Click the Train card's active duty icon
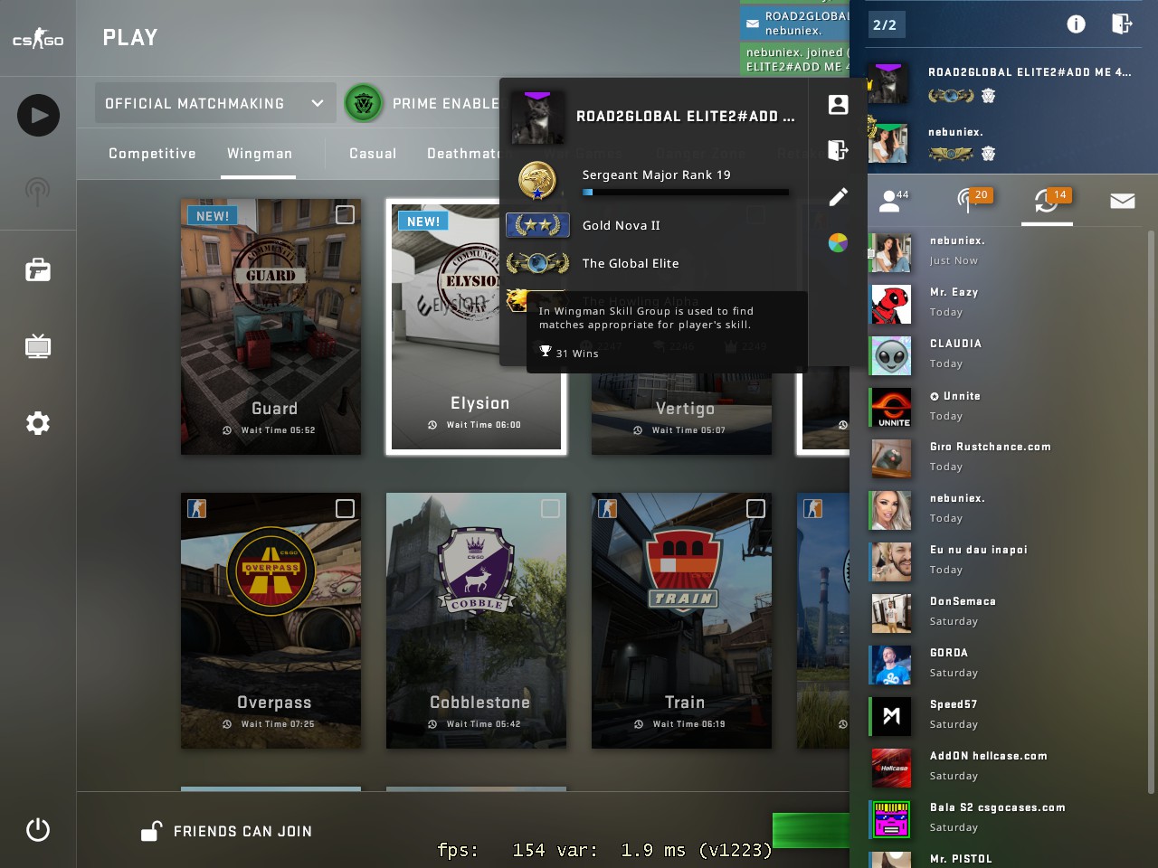Image resolution: width=1158 pixels, height=868 pixels. pyautogui.click(x=607, y=508)
